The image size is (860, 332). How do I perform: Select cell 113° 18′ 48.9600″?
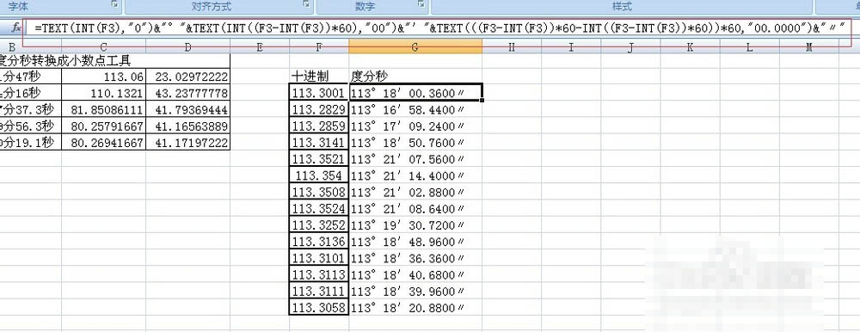click(x=415, y=241)
